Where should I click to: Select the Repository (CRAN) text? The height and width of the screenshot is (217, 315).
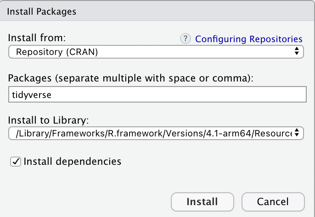57,52
